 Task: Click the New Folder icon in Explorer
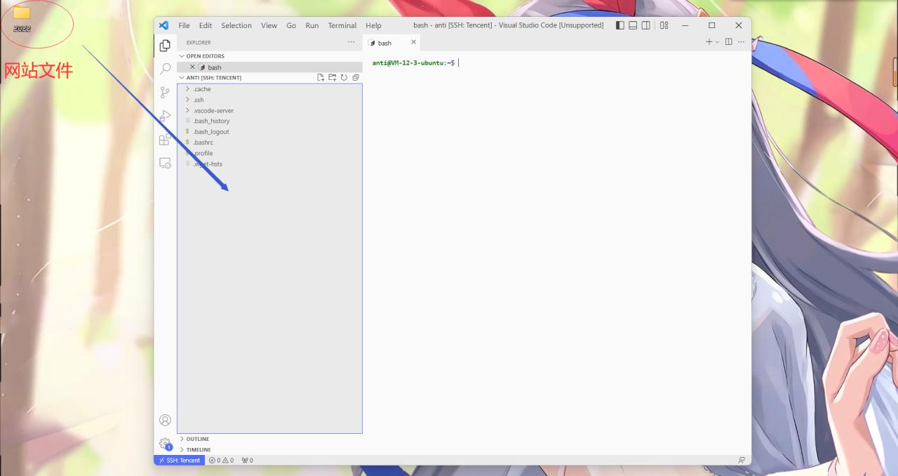(333, 78)
